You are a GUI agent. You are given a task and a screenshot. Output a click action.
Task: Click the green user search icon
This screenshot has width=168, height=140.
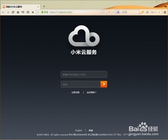coord(148,12)
